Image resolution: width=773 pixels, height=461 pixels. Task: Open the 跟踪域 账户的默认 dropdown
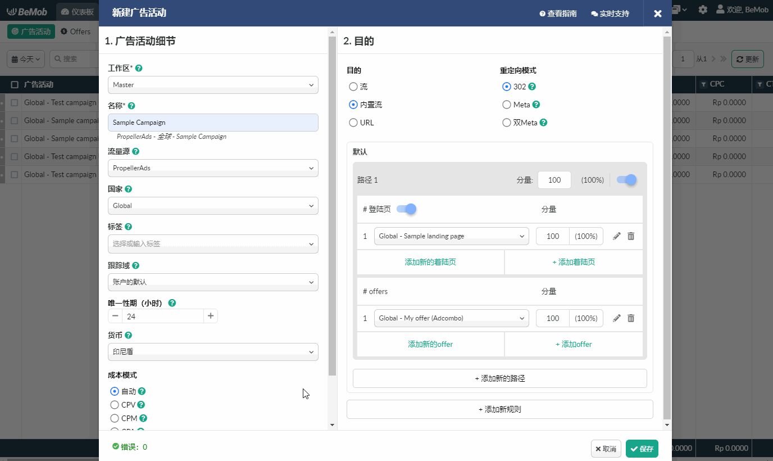pos(213,282)
